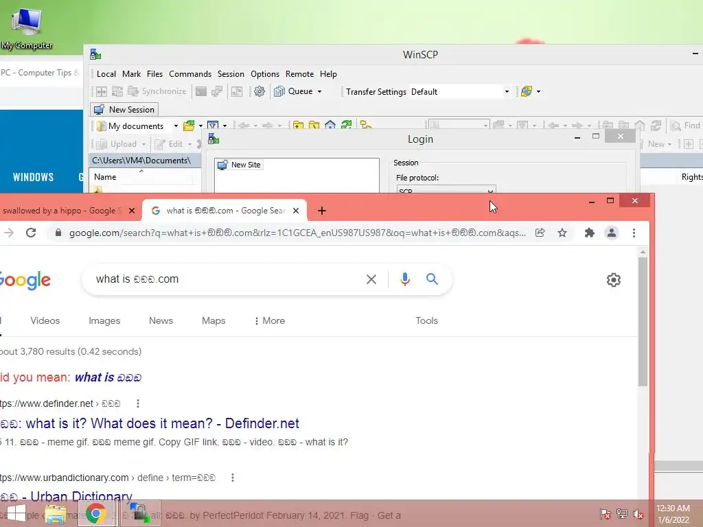Click the My Computer desktop icon
This screenshot has width=703, height=527.
[x=26, y=28]
